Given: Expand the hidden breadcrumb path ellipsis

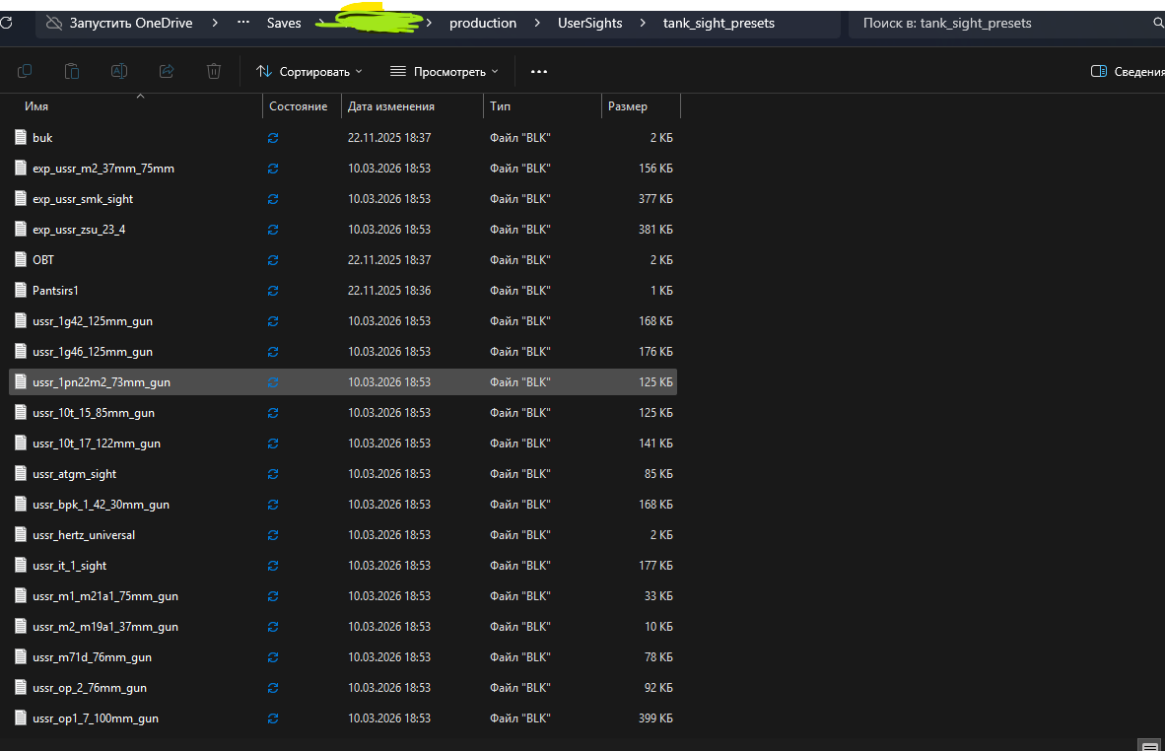Looking at the screenshot, I should click(243, 23).
